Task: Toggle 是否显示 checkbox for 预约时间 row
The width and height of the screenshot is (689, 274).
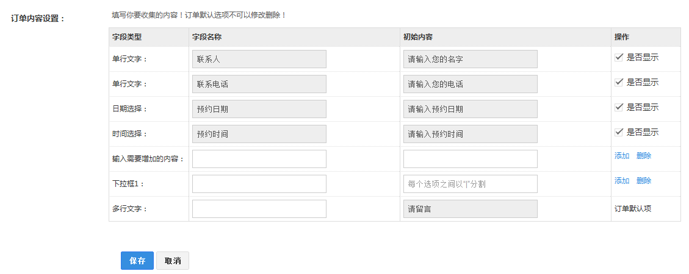Action: [x=619, y=132]
